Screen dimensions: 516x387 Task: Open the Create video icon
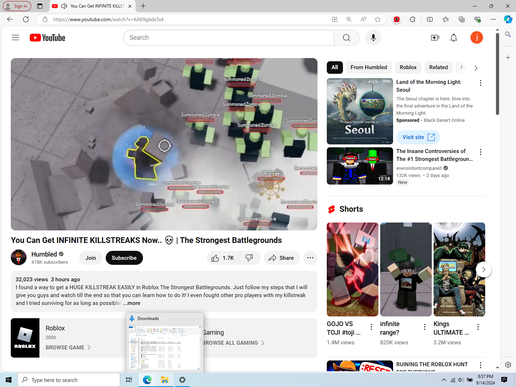click(435, 38)
